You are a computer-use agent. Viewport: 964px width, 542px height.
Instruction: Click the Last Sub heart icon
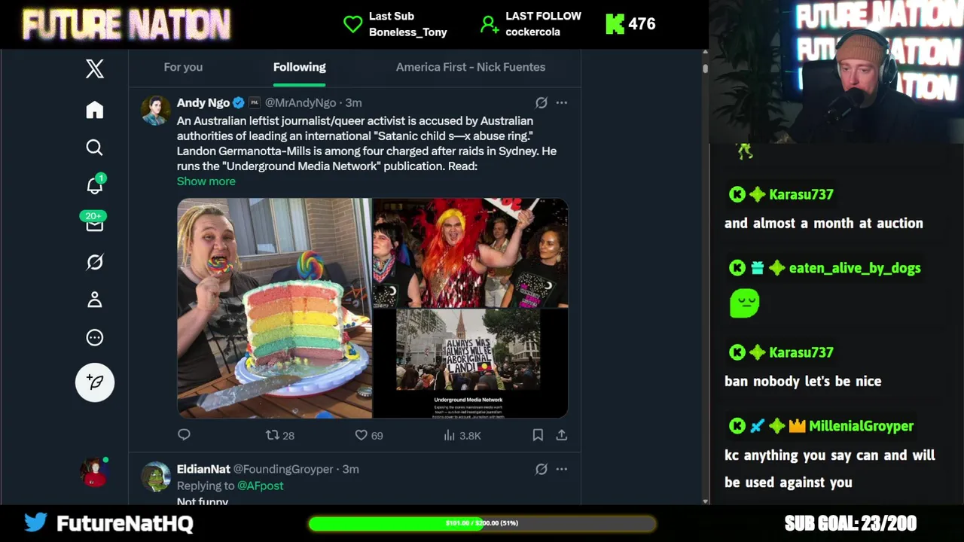point(352,24)
